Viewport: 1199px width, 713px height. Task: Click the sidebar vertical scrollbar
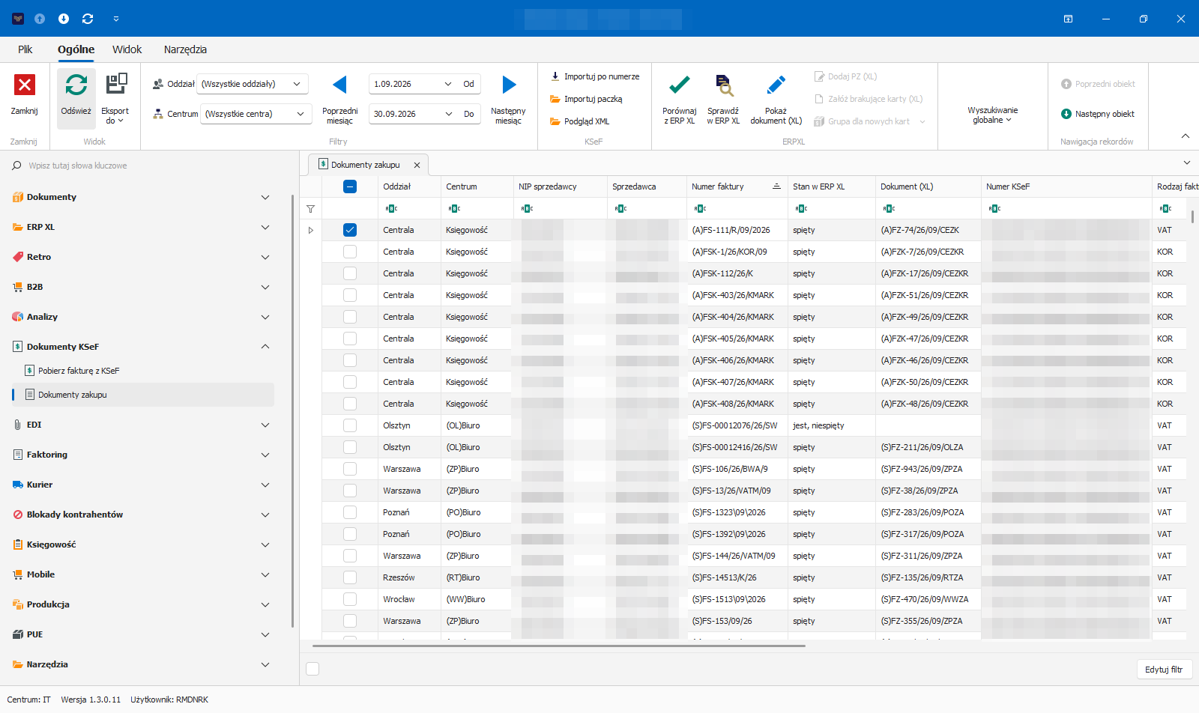(x=292, y=411)
